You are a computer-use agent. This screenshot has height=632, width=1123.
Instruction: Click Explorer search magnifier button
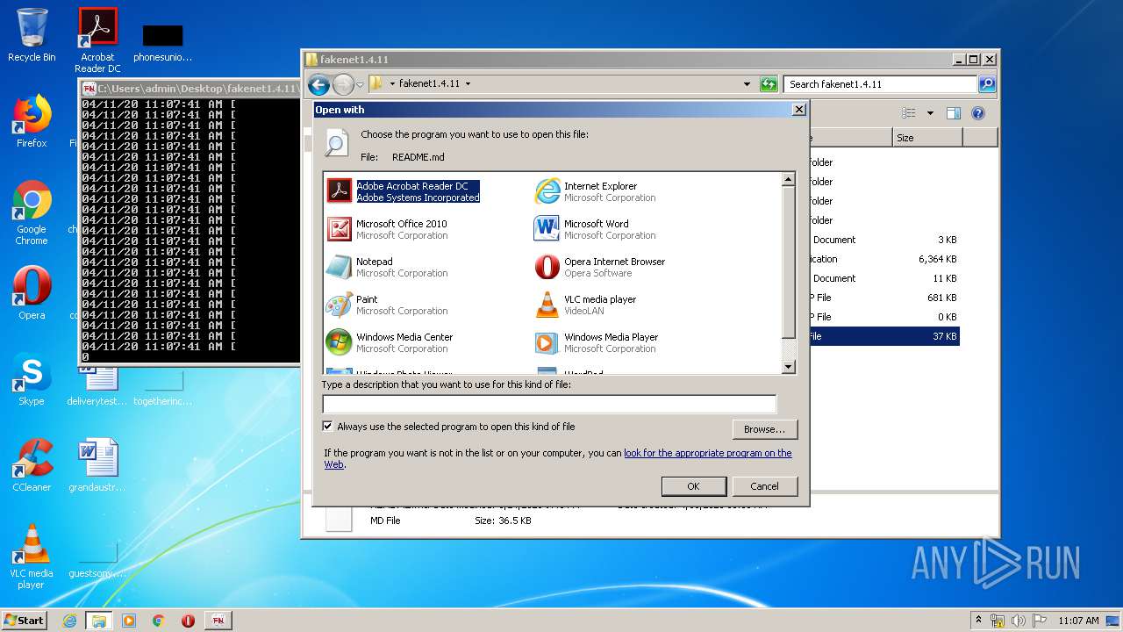[x=987, y=84]
